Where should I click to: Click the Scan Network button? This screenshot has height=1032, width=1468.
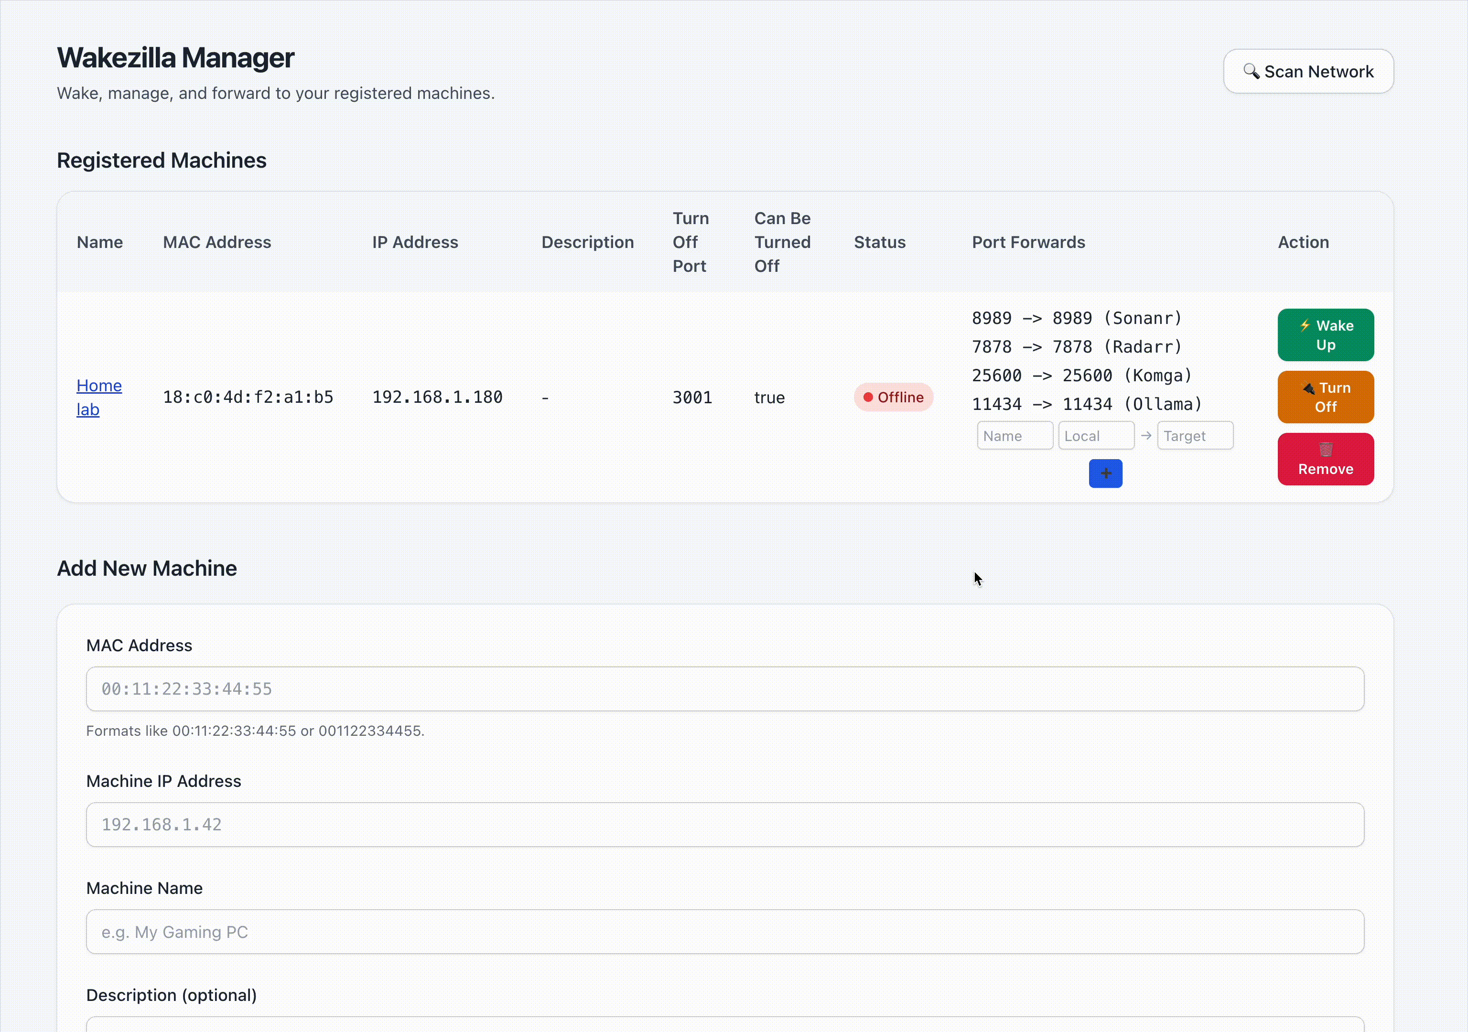point(1308,71)
